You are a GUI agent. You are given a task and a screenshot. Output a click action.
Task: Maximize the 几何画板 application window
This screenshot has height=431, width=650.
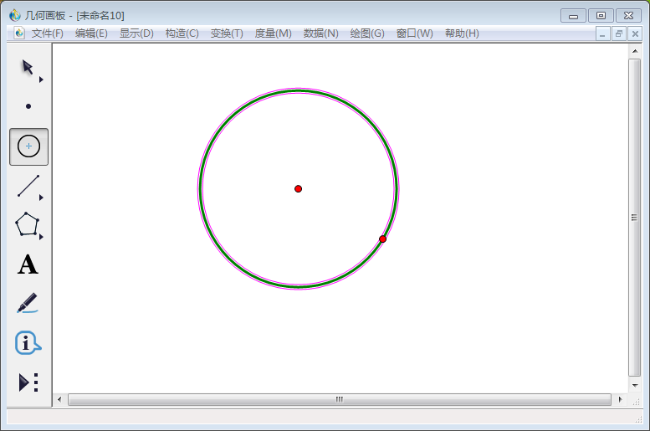(x=601, y=16)
